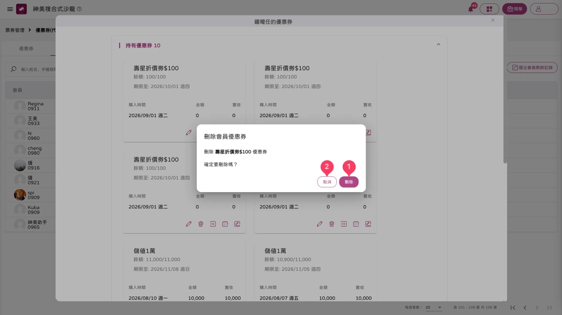Click 期限至: 2026/11/05 週五 text
Viewport: 562px width, 315px height.
293,269
